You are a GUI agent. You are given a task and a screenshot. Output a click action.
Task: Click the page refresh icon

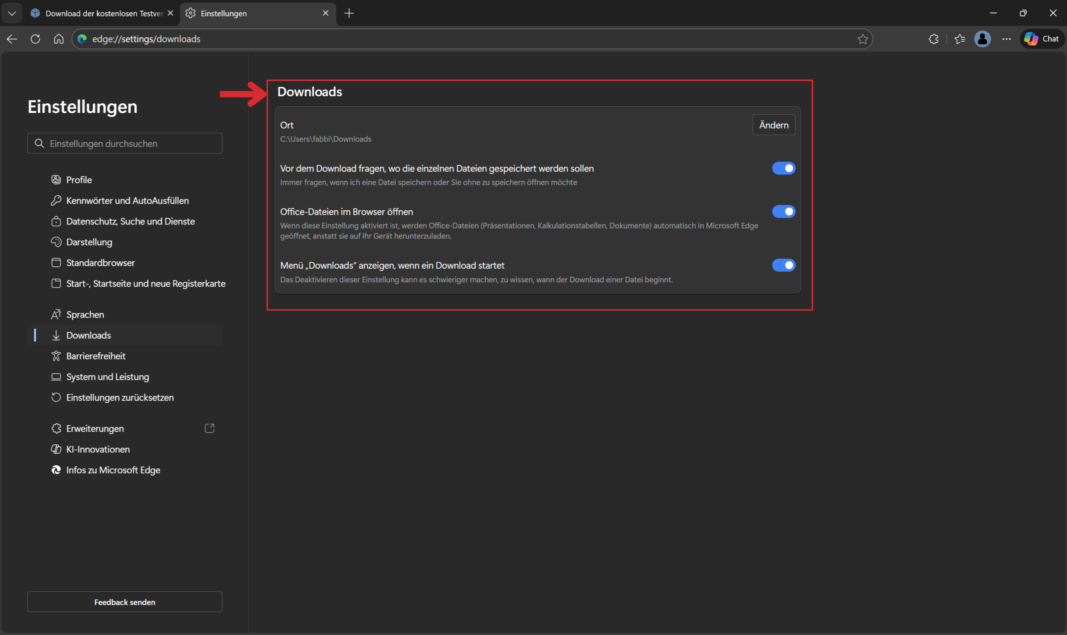[35, 39]
